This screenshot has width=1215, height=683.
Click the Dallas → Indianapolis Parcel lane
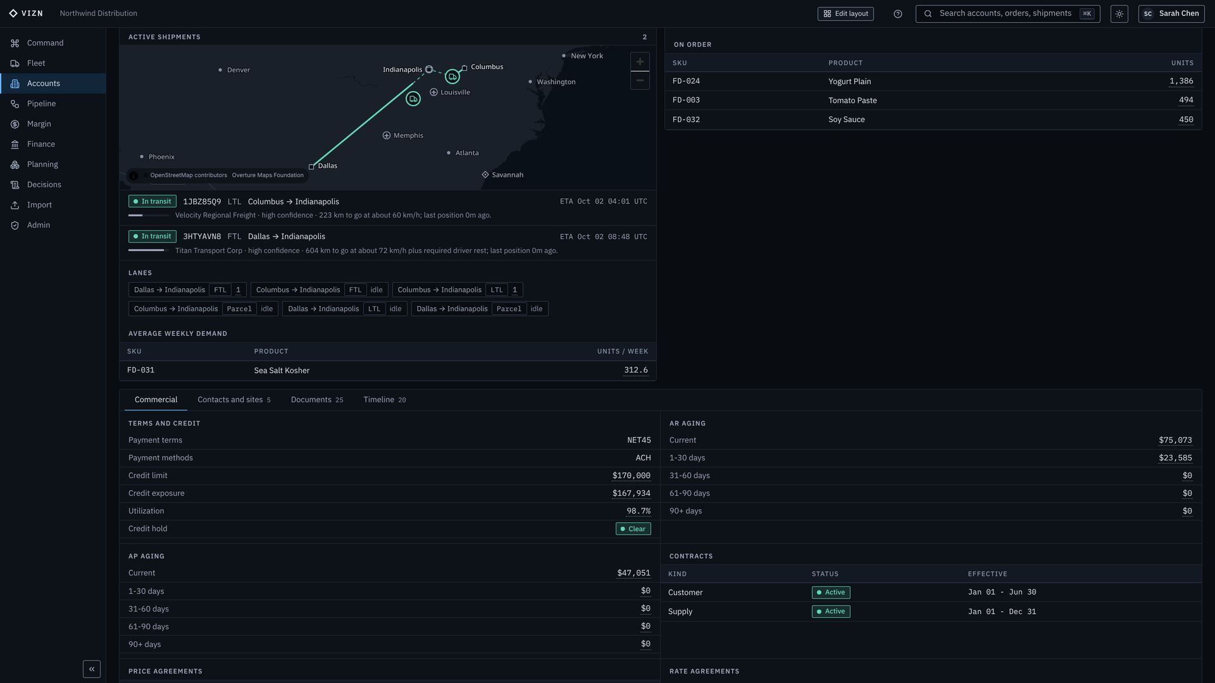click(x=480, y=309)
